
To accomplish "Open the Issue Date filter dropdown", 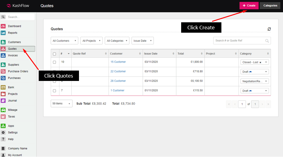I will 142,41.
